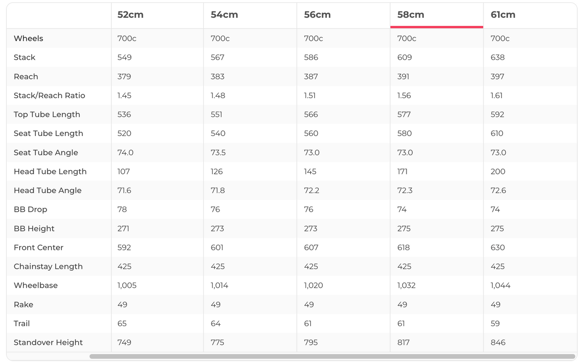Click the Head Tube Angle row label
Viewport: 582px width, 364px height.
coord(47,190)
